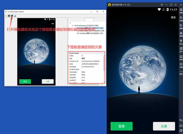183x134 pixels.
Task: Click the 'content-desc' row in Node Detail
Action: point(86,69)
